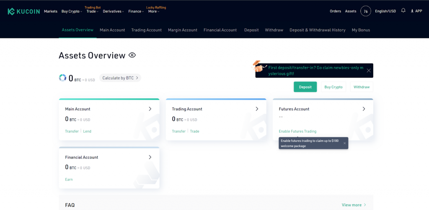Open the Deposit tab in the sub-navigation
This screenshot has height=210, width=429.
click(x=251, y=30)
